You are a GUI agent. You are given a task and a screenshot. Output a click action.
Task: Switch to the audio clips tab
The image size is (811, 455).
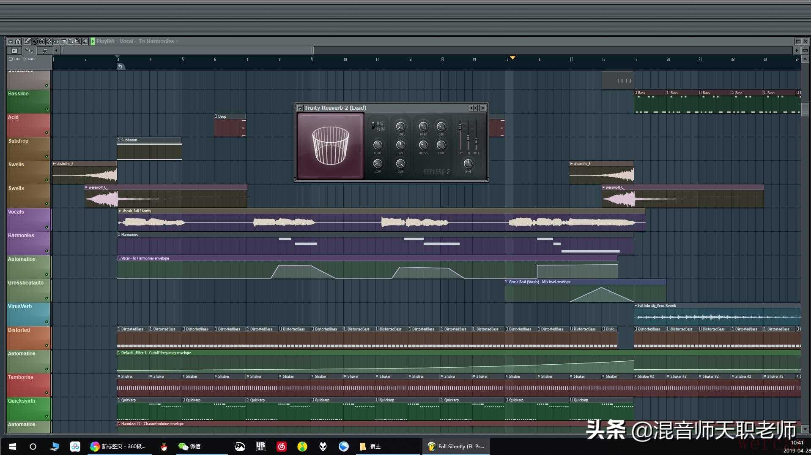(x=14, y=51)
